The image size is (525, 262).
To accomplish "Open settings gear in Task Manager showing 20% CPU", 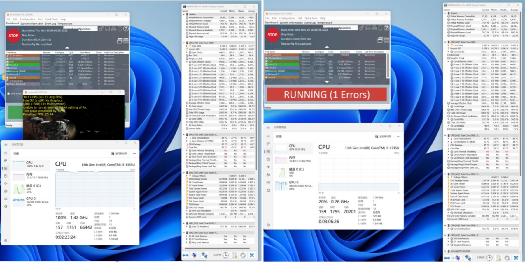I will tap(268, 225).
